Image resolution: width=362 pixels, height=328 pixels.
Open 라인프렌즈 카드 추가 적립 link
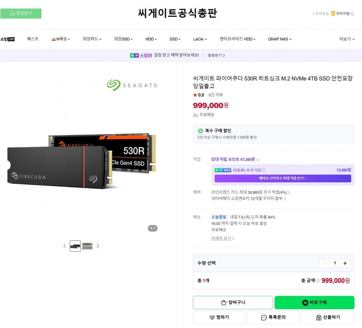tap(251, 192)
